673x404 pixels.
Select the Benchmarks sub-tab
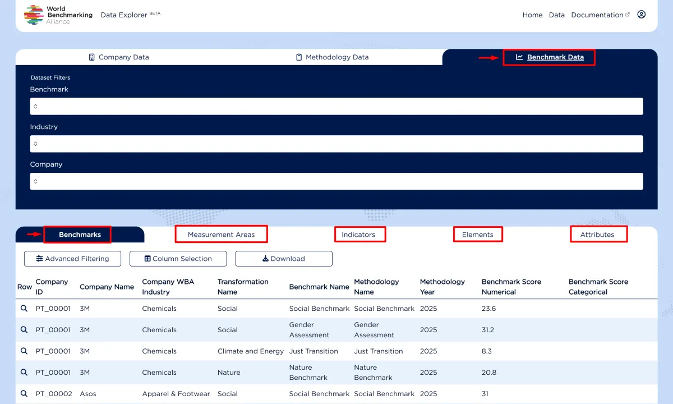80,235
